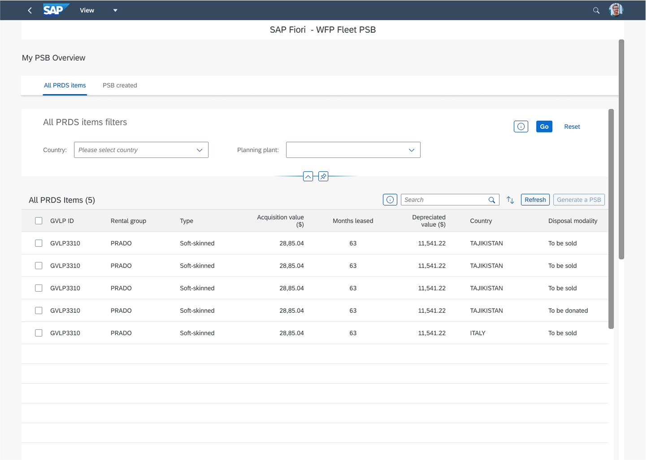Collapse the filter bar with chevron-up

[x=308, y=176]
